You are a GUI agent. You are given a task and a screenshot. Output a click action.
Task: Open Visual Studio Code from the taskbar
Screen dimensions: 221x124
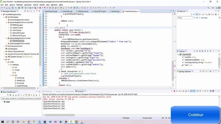(x=50, y=122)
